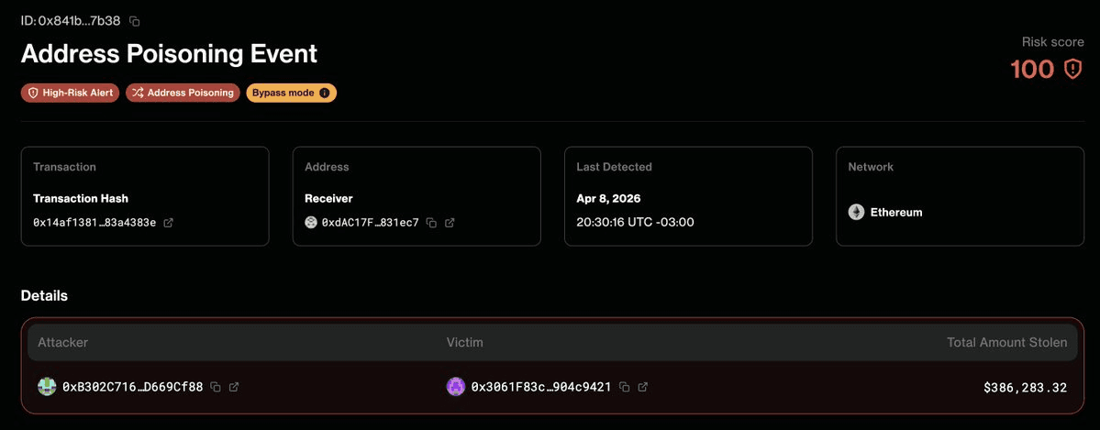This screenshot has width=1100, height=430.
Task: Click transaction hash 0x14af1381...83a4383e
Action: [x=94, y=223]
